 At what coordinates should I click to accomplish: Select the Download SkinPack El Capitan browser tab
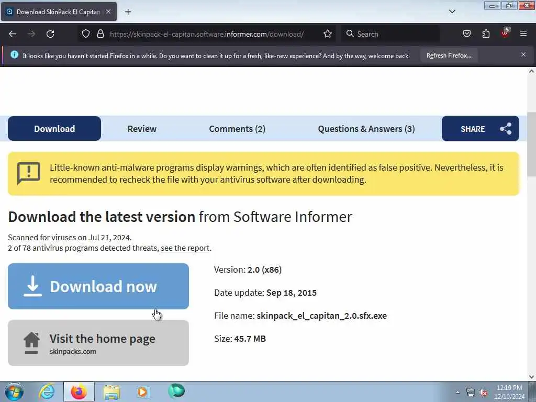(x=59, y=12)
